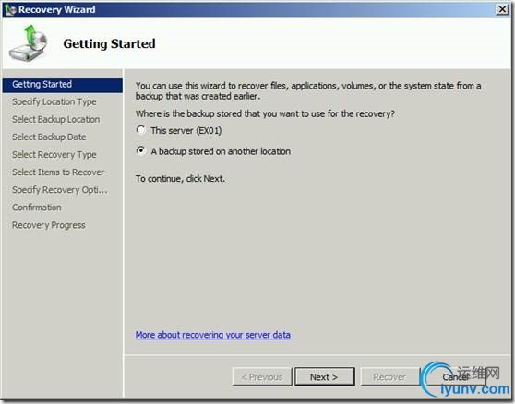The width and height of the screenshot is (515, 404).
Task: Click 'To continue, click Next.' text
Action: tap(180, 179)
